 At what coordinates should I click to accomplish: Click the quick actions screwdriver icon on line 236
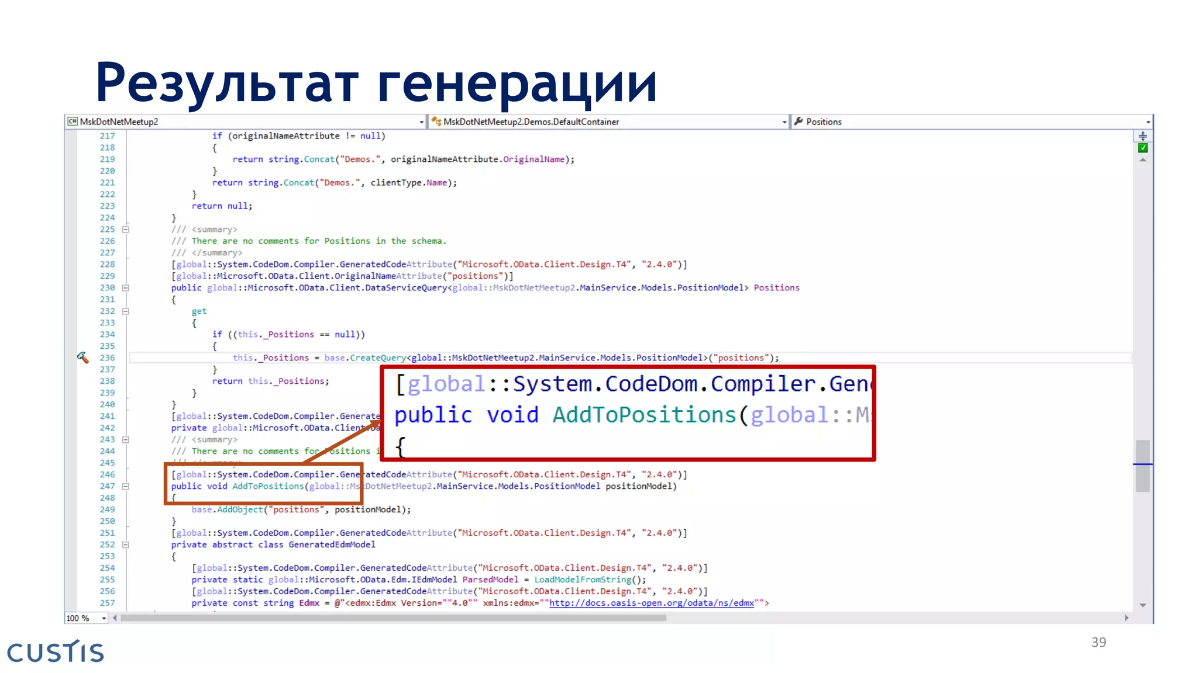click(x=83, y=358)
